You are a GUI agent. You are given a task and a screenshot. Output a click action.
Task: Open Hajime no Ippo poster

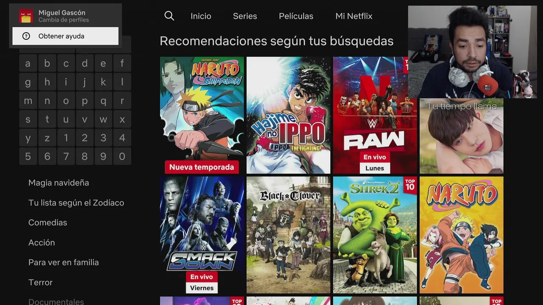pos(288,115)
